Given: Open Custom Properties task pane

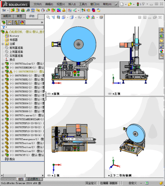Looking at the screenshot, I should (x=162, y=57).
